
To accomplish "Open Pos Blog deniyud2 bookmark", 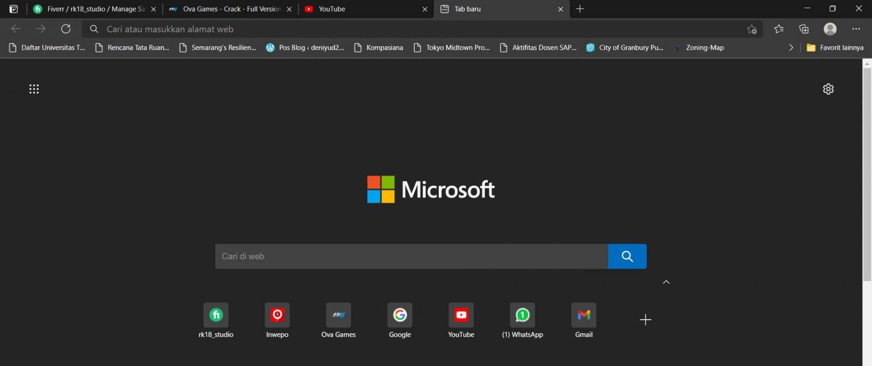I will coord(305,48).
